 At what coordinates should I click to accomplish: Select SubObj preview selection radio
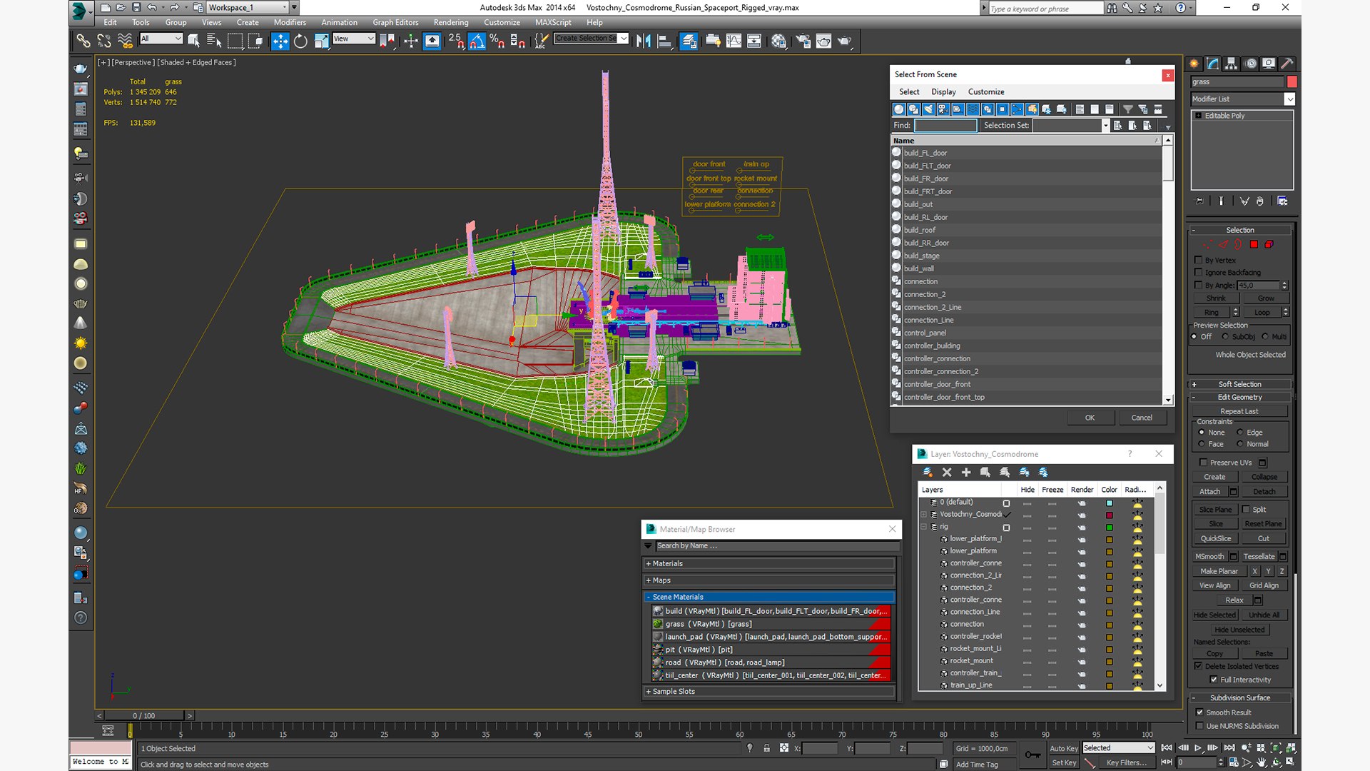point(1225,336)
